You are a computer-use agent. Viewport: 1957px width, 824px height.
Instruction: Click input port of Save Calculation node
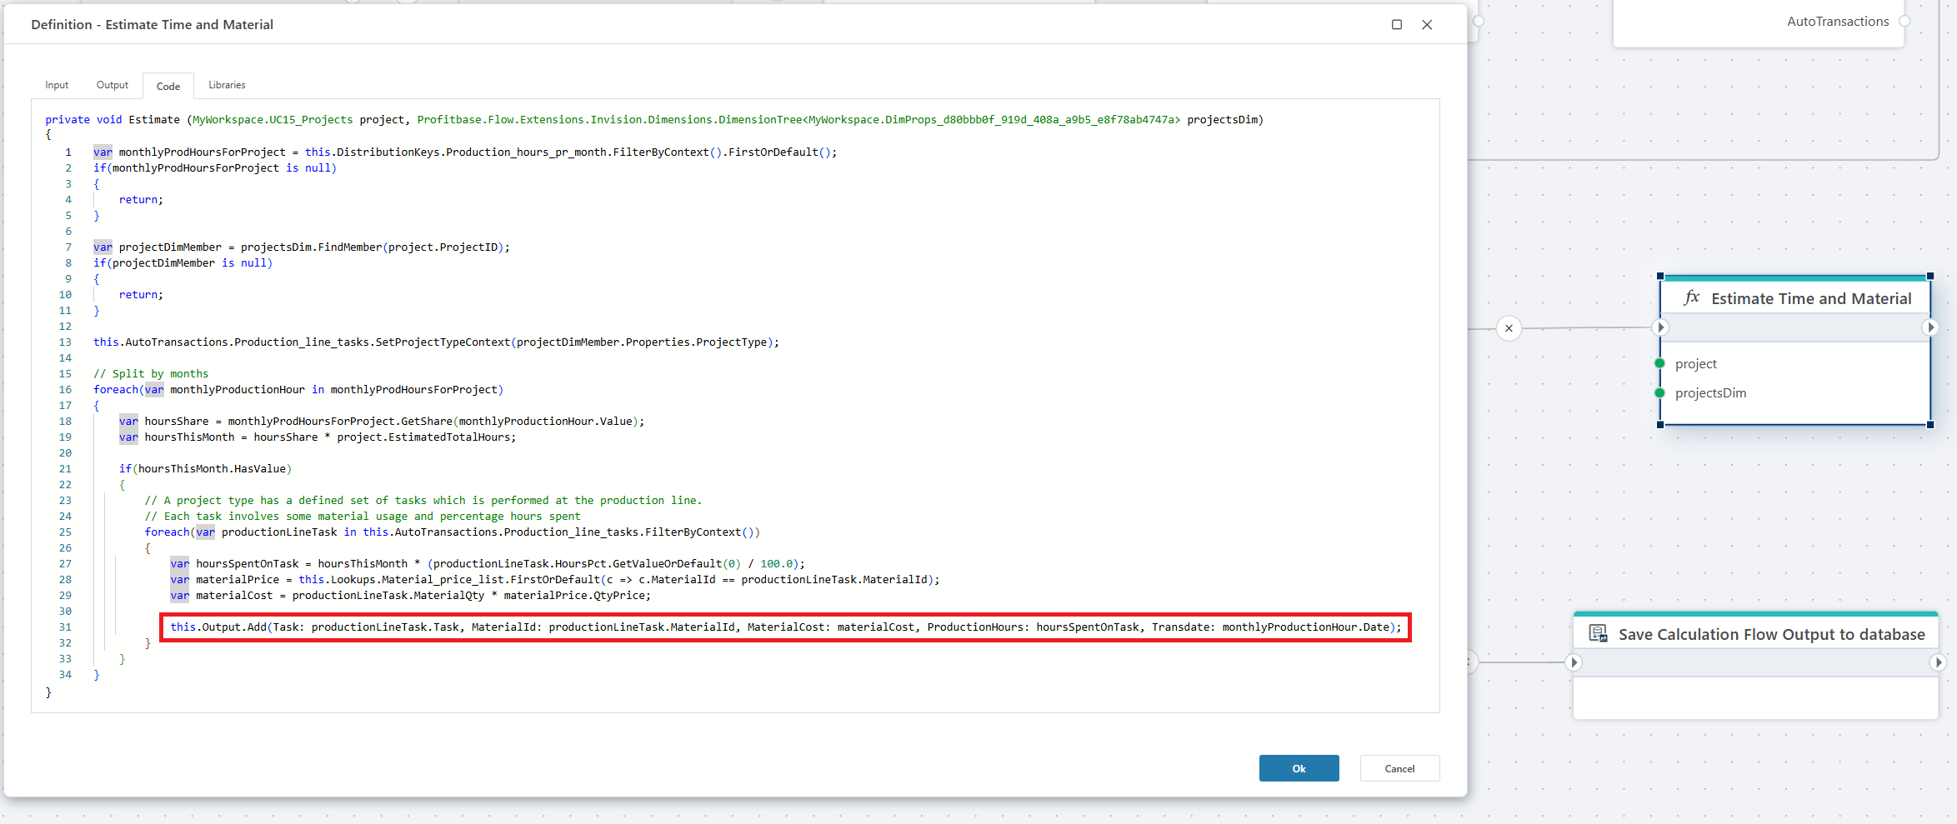pyautogui.click(x=1574, y=662)
